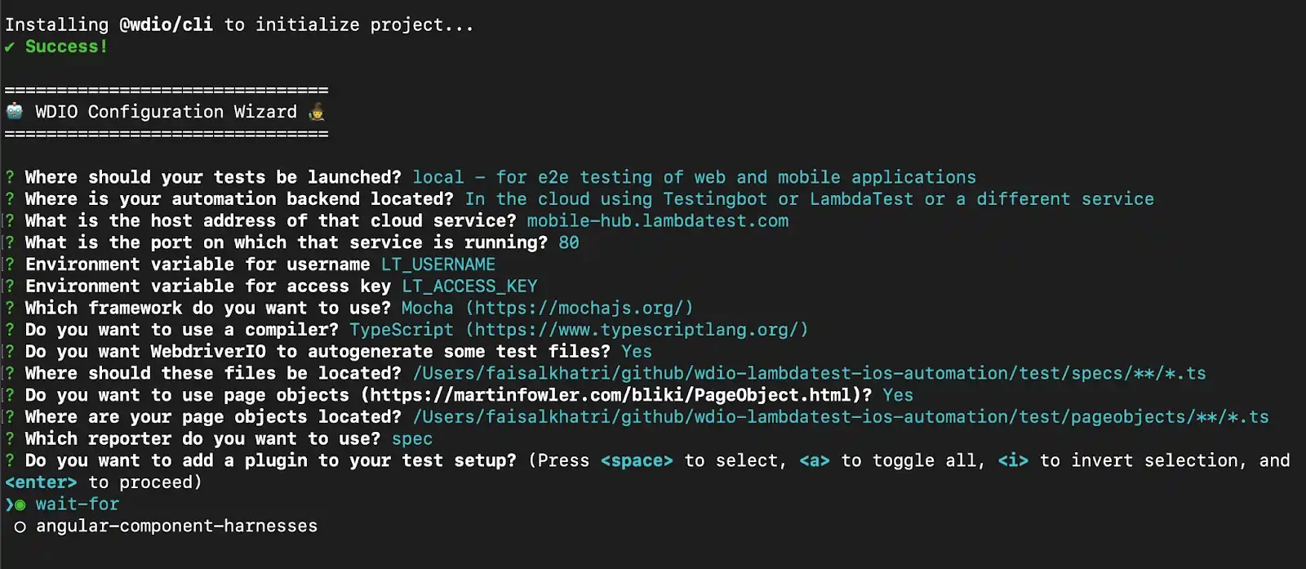
Task: Click the test/specs file path answer
Action: pyautogui.click(x=809, y=373)
